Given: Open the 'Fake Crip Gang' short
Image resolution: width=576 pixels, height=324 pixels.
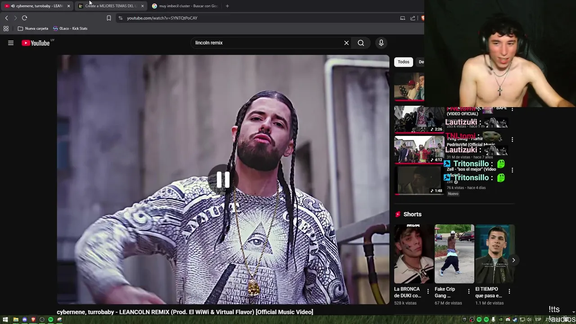Looking at the screenshot, I should click(454, 254).
